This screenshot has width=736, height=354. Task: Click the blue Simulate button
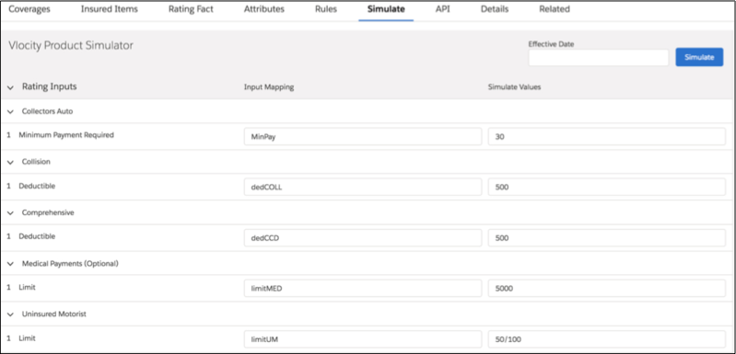point(699,57)
